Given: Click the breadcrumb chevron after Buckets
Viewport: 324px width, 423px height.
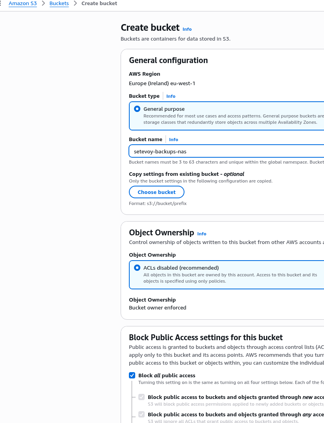Looking at the screenshot, I should point(75,4).
